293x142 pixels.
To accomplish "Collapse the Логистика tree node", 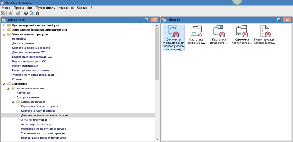I will click(x=4, y=84).
